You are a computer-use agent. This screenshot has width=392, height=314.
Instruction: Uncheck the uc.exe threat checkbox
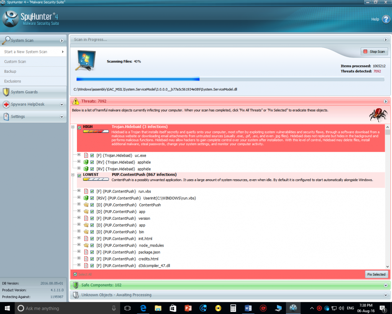pos(92,155)
